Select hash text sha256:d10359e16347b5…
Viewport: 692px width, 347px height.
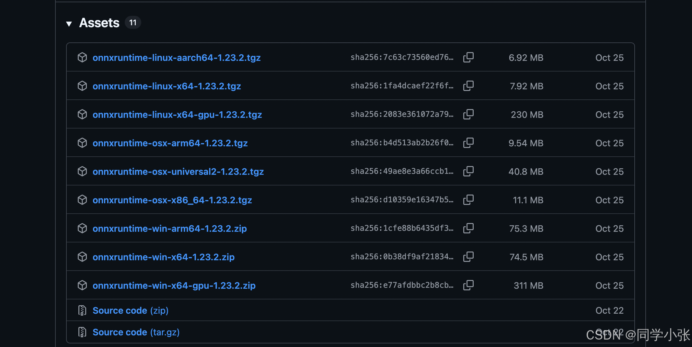[x=402, y=200]
